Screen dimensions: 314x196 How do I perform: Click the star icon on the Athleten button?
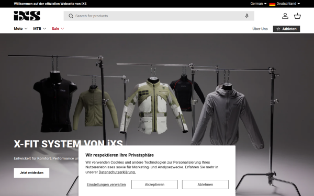click(x=278, y=29)
